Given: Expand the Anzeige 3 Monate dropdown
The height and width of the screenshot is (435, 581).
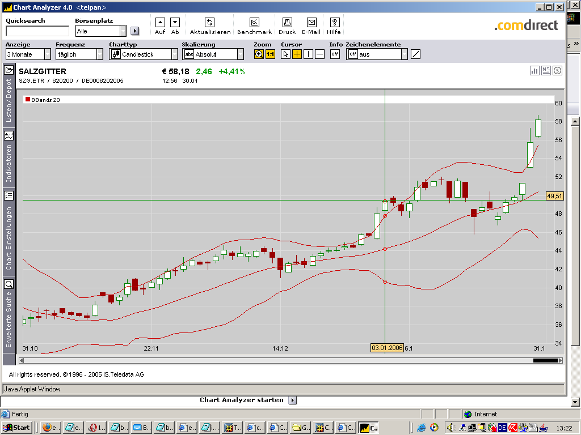Looking at the screenshot, I should (47, 54).
